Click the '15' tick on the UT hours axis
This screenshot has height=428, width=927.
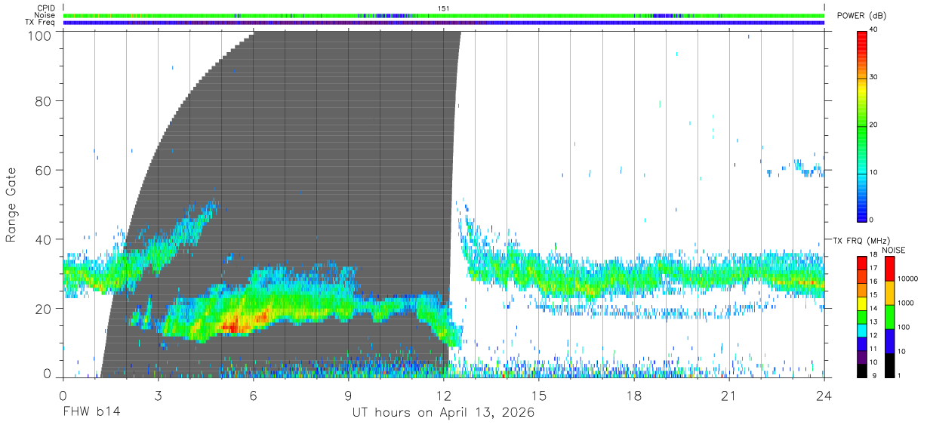[539, 395]
